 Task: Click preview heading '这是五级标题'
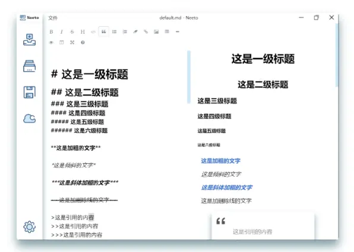[x=211, y=130]
